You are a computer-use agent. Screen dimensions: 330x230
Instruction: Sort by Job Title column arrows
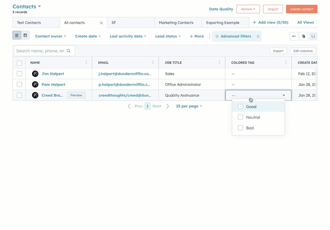click(219, 62)
